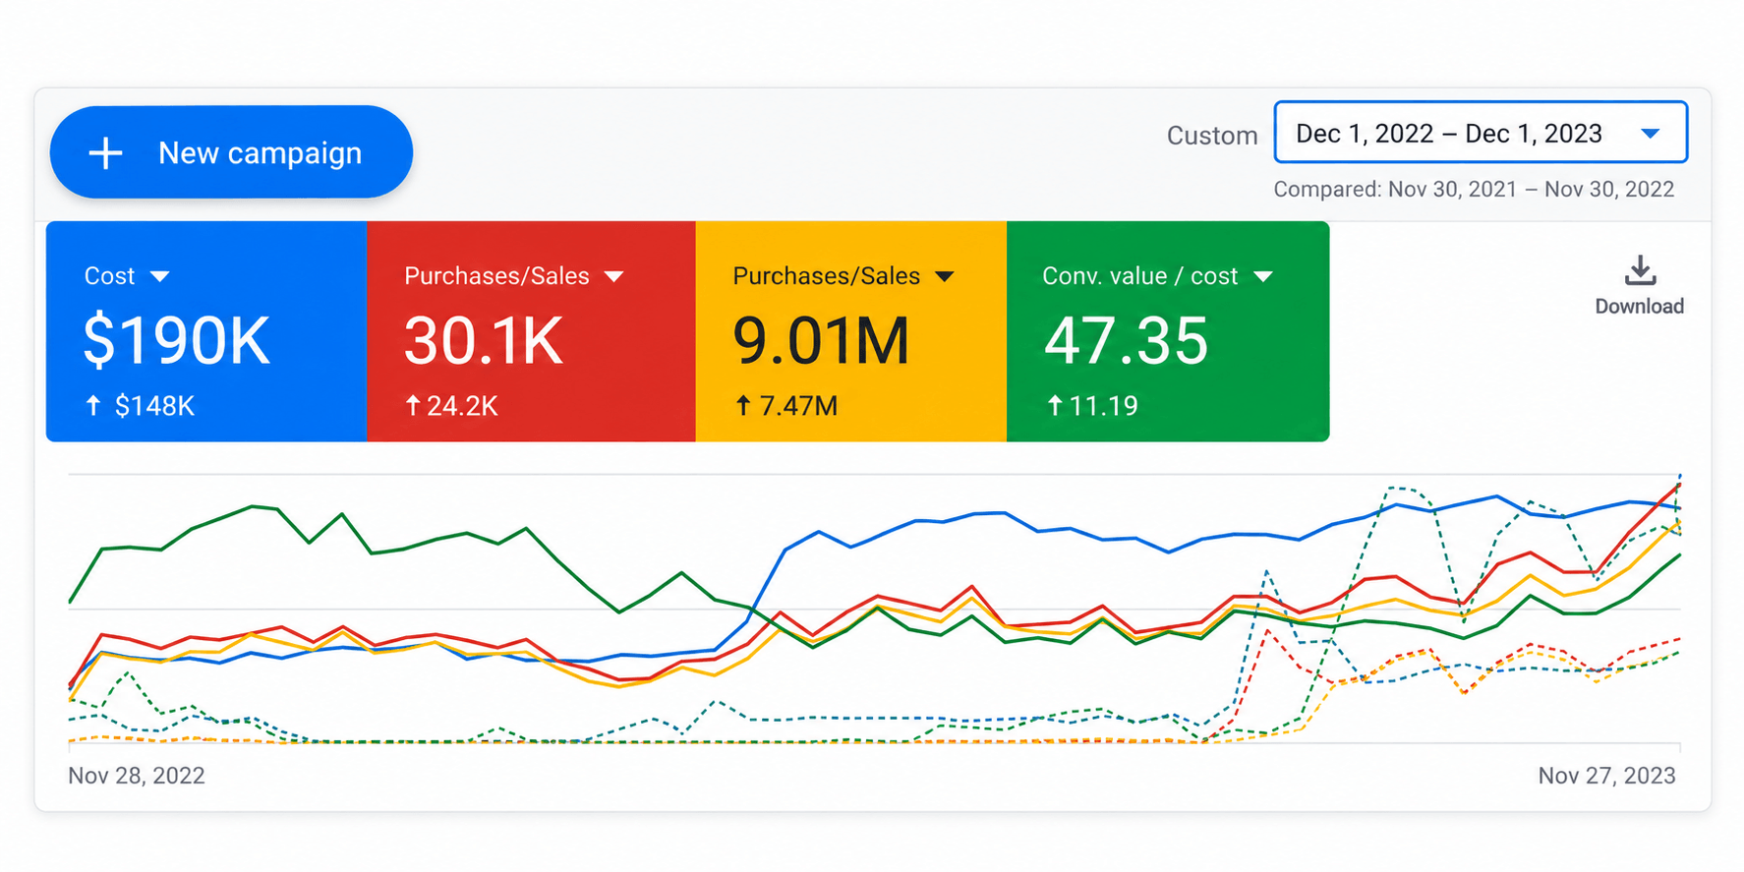
Task: Click the Download label text
Action: tap(1640, 306)
